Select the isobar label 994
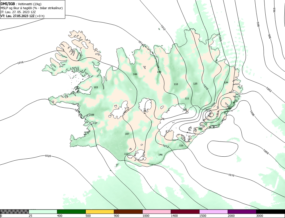 (274, 10)
